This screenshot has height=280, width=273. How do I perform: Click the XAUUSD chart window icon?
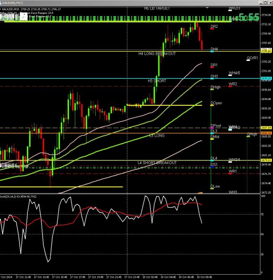pyautogui.click(x=1, y=3)
